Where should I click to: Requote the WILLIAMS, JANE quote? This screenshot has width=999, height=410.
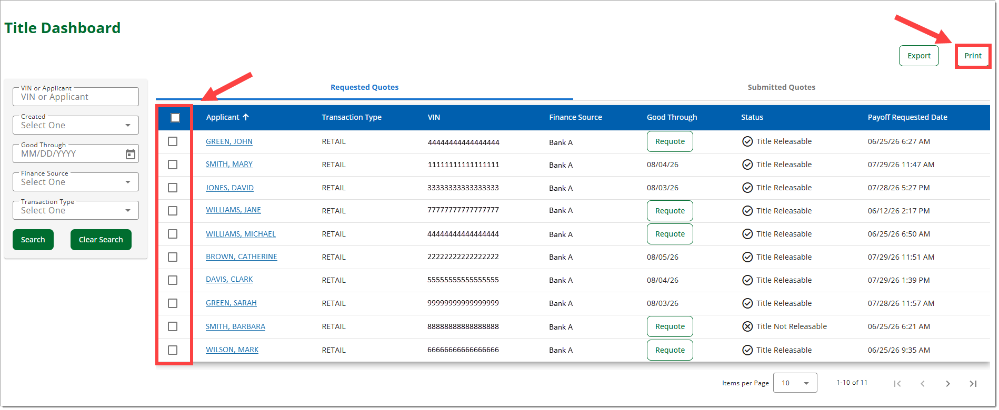[x=670, y=211]
